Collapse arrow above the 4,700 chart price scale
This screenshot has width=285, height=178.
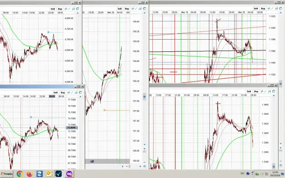[78, 13]
